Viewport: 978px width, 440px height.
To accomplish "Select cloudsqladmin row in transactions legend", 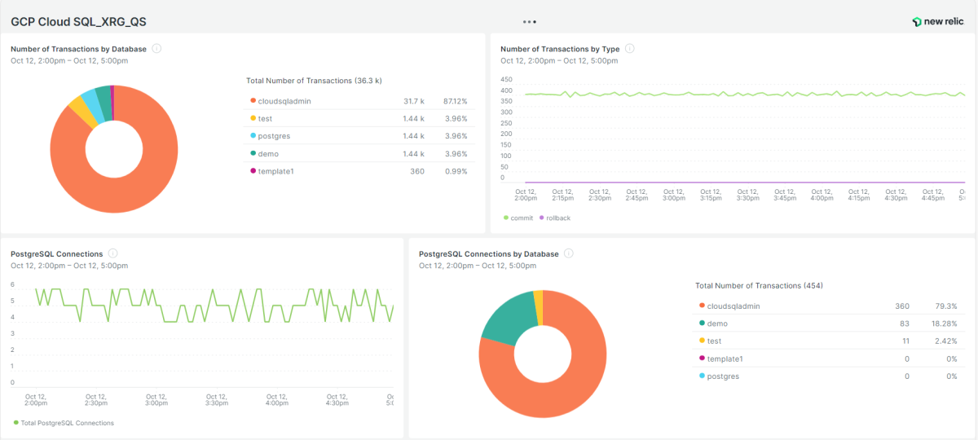I will point(284,102).
